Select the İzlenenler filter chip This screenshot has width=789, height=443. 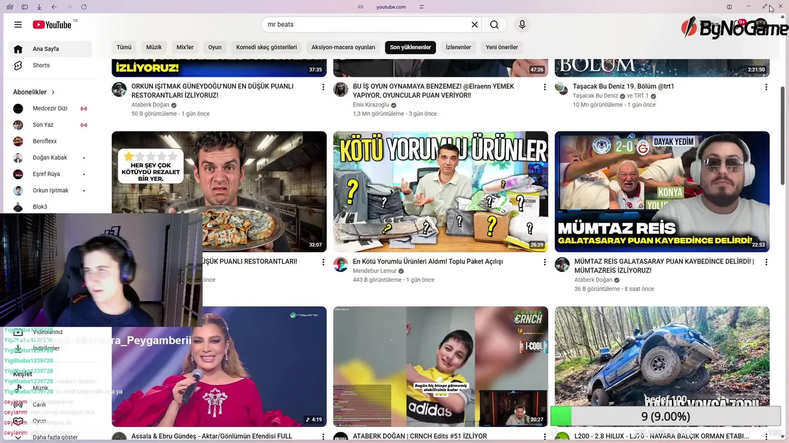(x=459, y=47)
